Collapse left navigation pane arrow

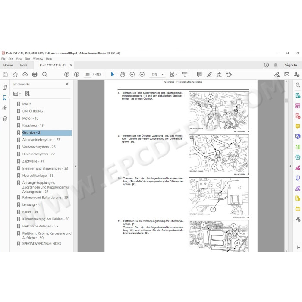point(75,166)
